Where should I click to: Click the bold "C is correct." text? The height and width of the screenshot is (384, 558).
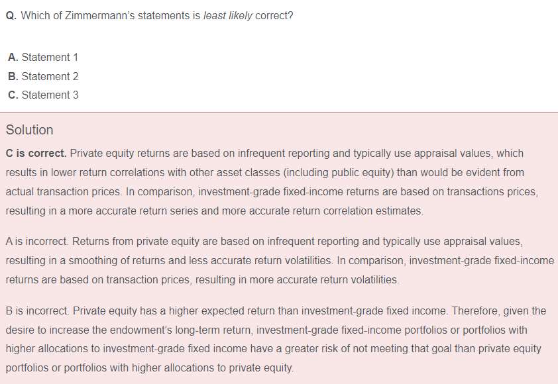(x=36, y=153)
